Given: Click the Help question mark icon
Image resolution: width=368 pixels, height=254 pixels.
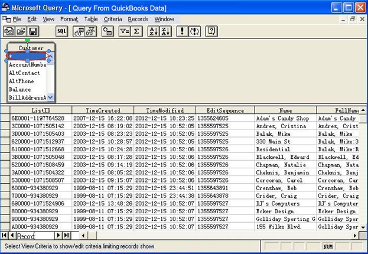Looking at the screenshot, I should (x=211, y=31).
